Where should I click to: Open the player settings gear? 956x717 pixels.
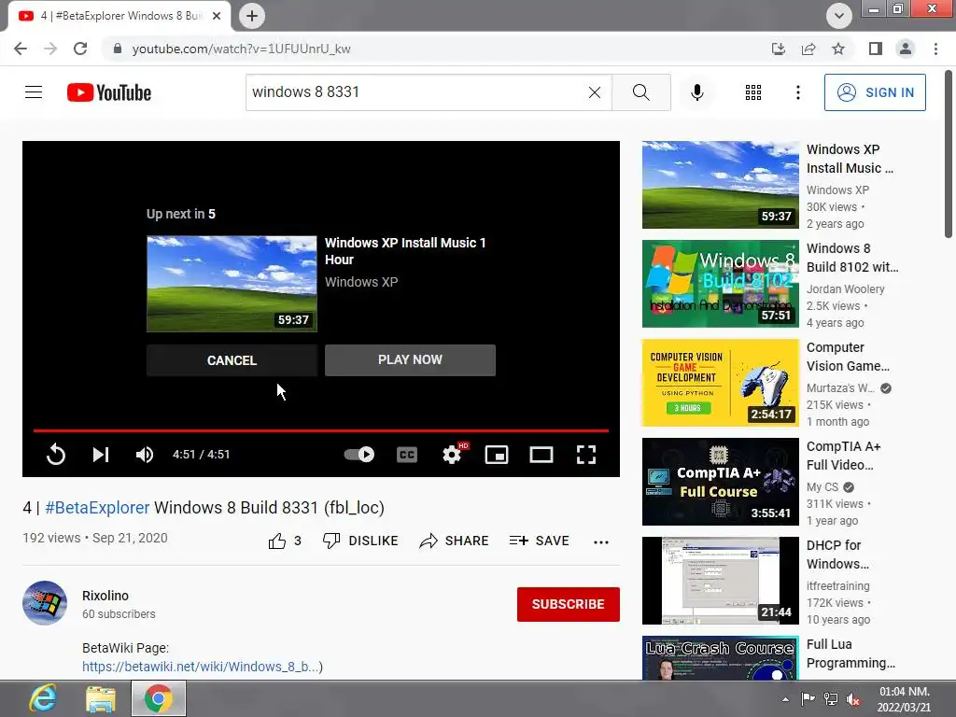click(452, 455)
